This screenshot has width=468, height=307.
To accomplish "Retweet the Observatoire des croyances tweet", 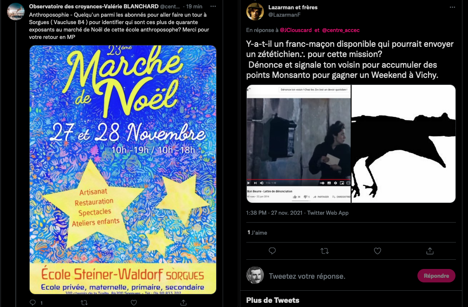I will click(84, 302).
